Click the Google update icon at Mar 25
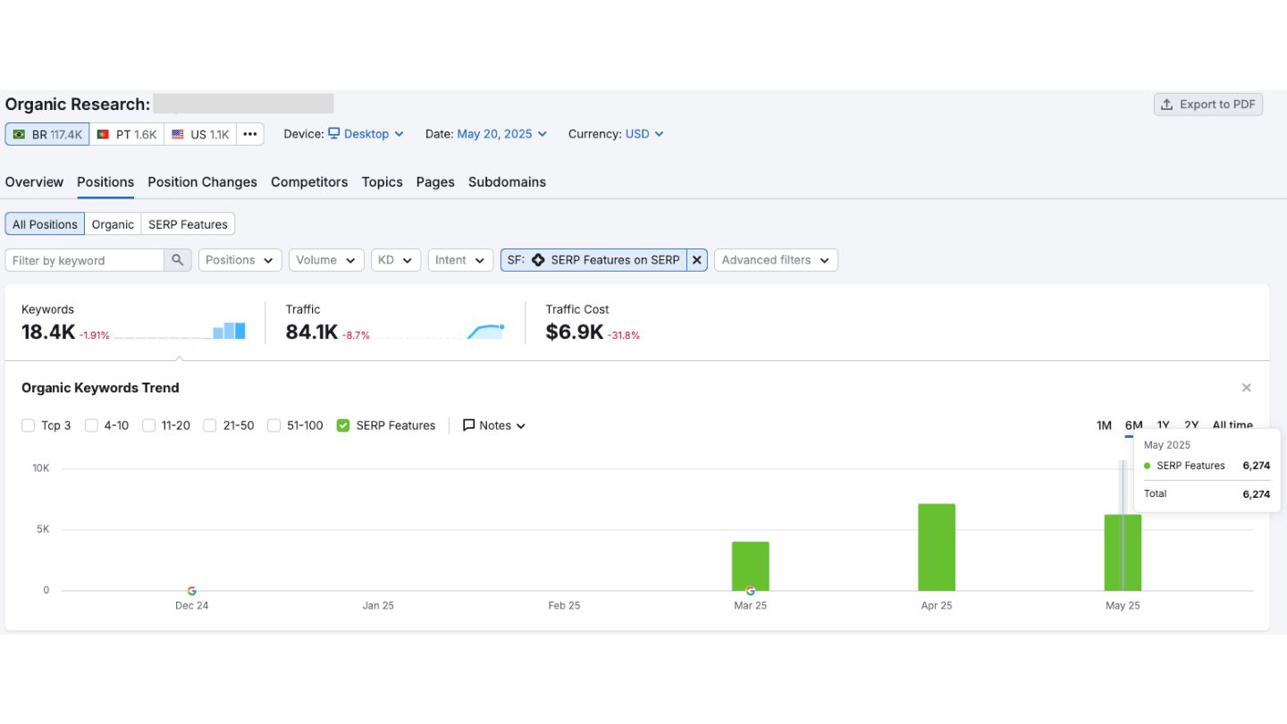The width and height of the screenshot is (1287, 724). [x=750, y=591]
